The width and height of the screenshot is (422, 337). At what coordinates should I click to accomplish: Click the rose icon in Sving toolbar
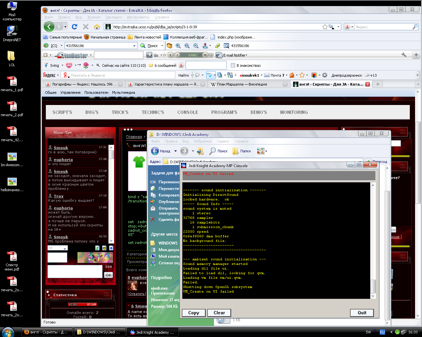pos(86,65)
